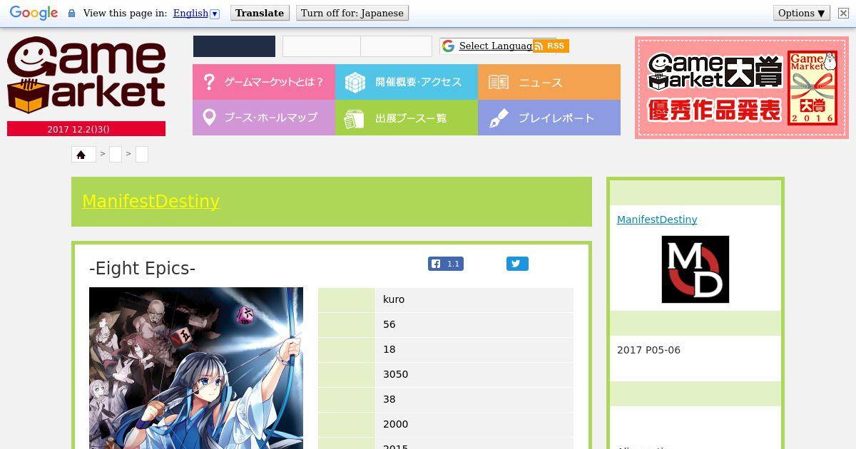Viewport: 856px width, 449px height.
Task: Click the orange RSS feed icon
Action: tap(551, 46)
